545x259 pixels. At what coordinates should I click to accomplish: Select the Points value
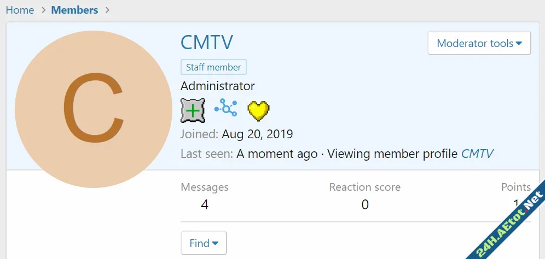click(515, 204)
